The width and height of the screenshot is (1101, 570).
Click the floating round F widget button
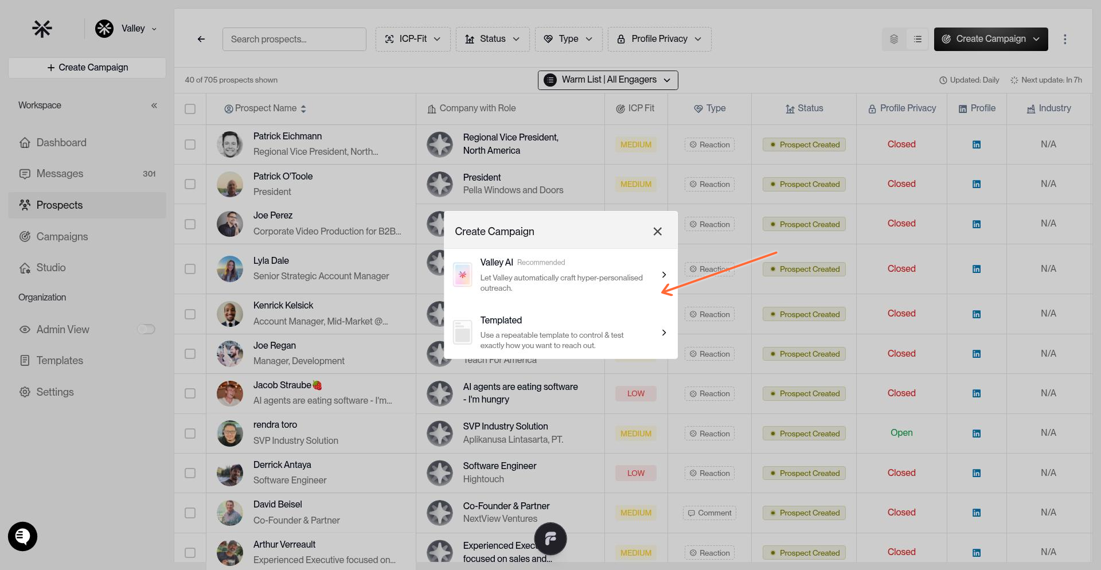[x=550, y=538]
